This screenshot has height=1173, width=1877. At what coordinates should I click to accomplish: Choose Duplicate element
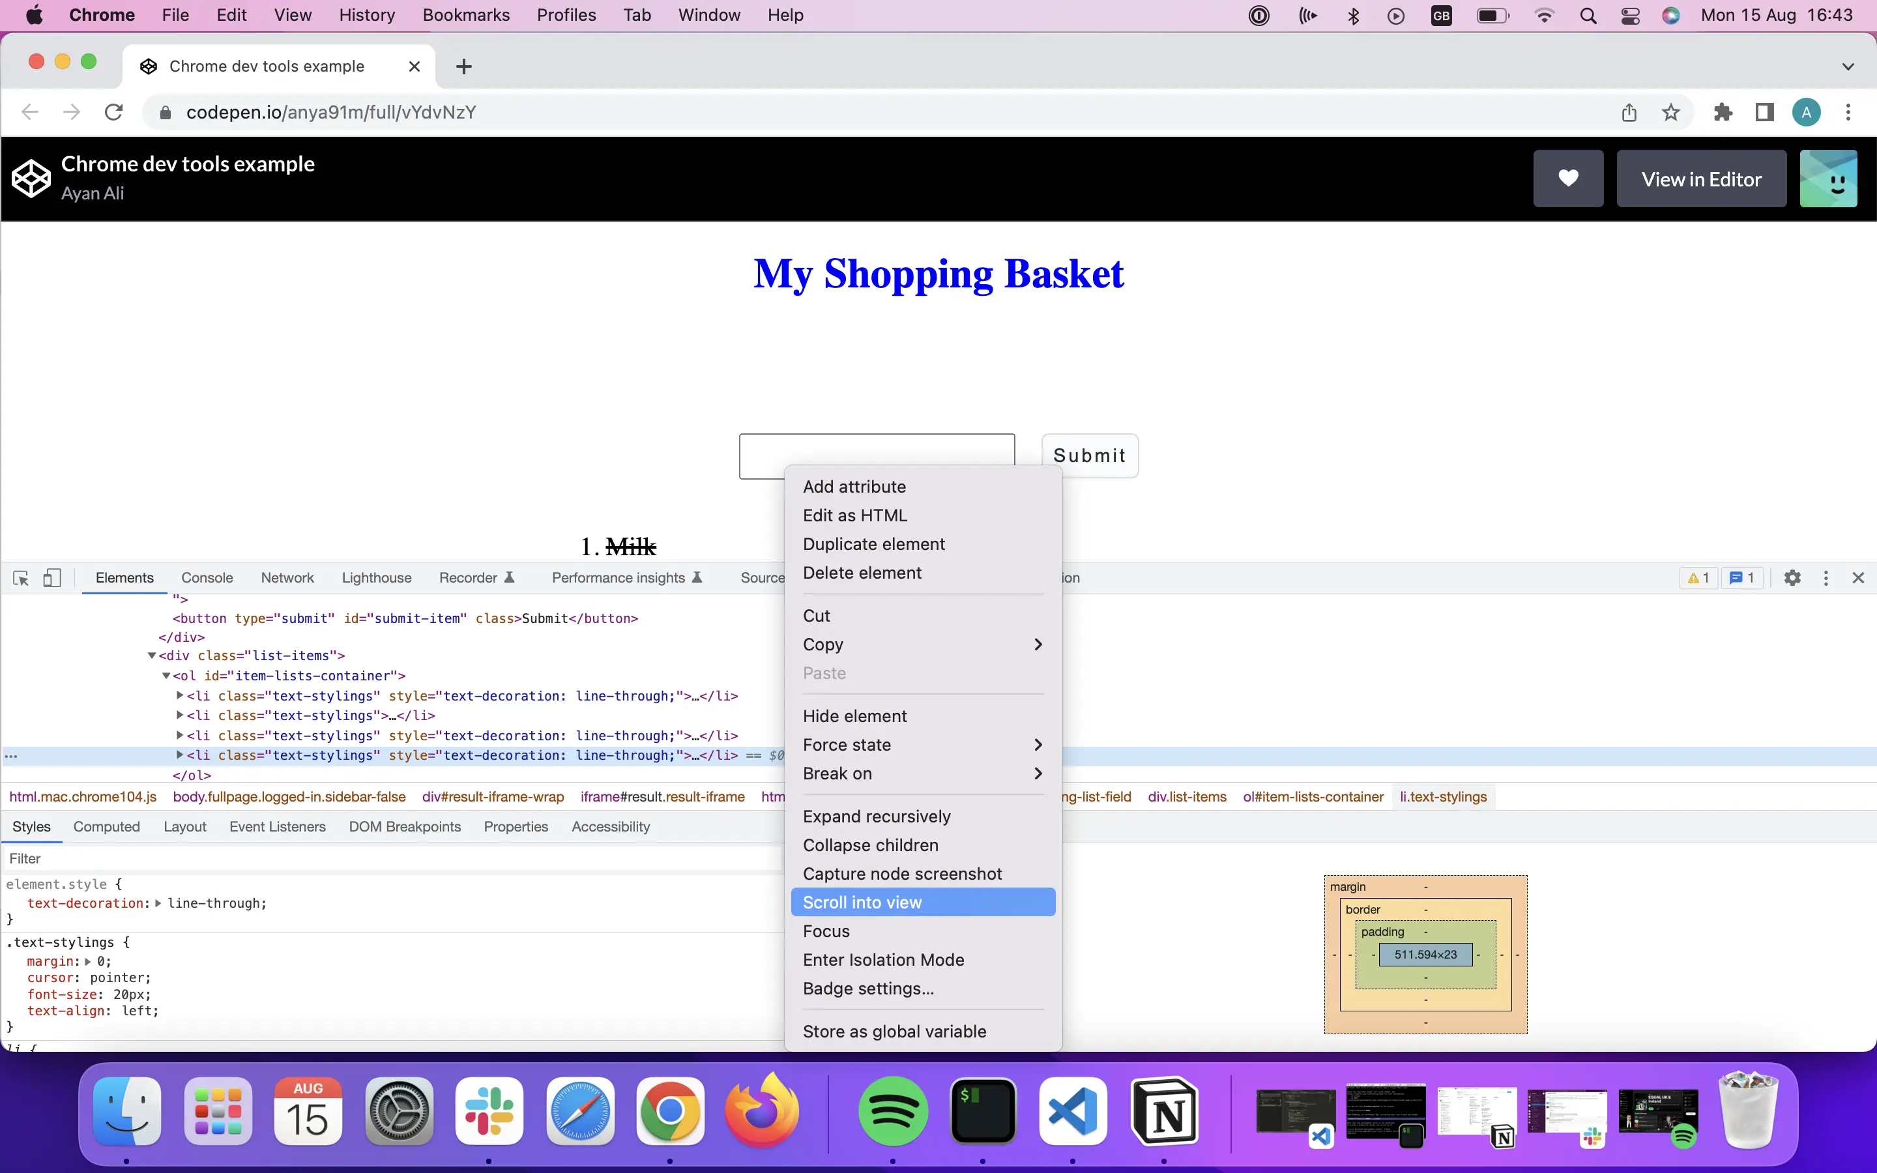923,544
